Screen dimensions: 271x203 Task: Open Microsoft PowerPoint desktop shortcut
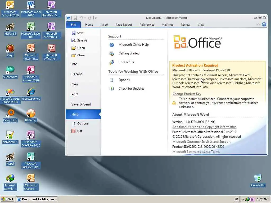(31, 52)
